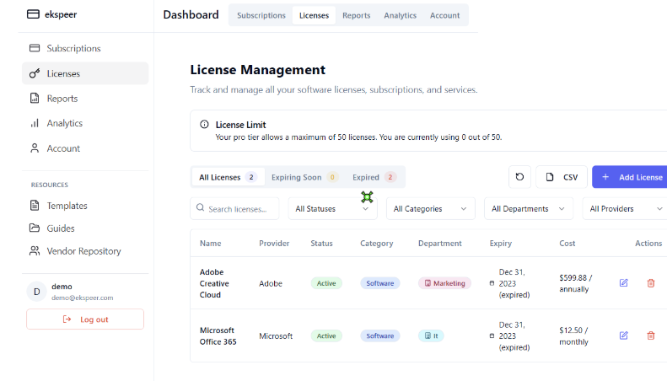
Task: Switch to the Expiring Soon tab
Action: click(x=304, y=177)
